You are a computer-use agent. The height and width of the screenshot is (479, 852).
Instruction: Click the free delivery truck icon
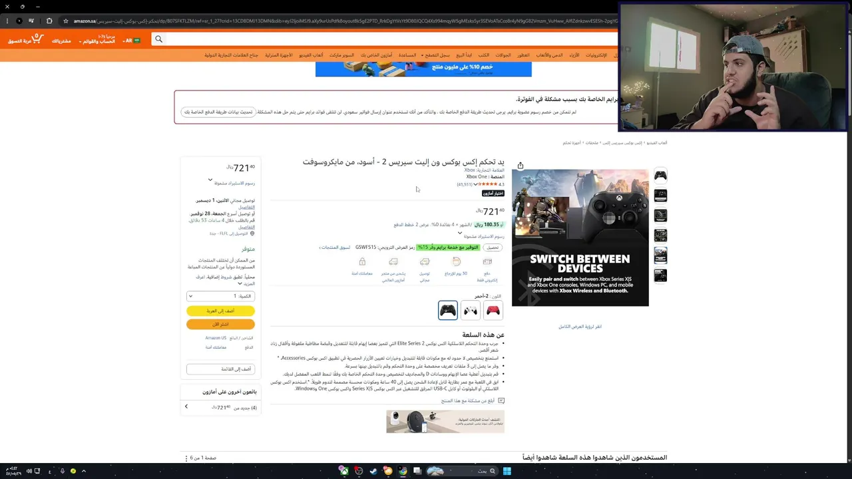tap(425, 262)
